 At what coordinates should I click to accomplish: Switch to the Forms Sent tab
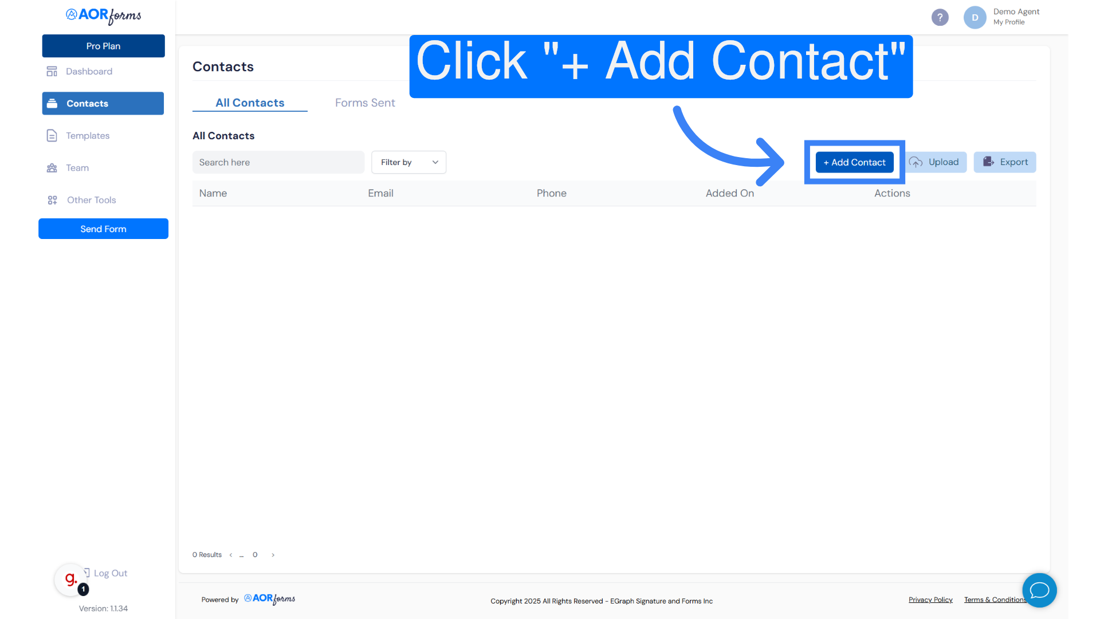pyautogui.click(x=365, y=103)
